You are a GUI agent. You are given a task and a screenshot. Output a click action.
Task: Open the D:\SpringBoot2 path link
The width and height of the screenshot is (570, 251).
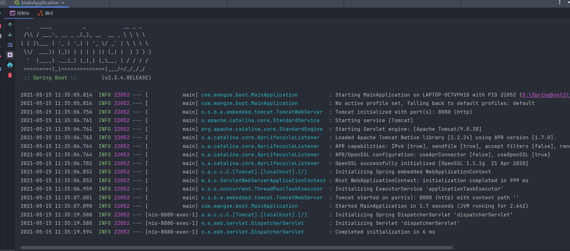(546, 95)
